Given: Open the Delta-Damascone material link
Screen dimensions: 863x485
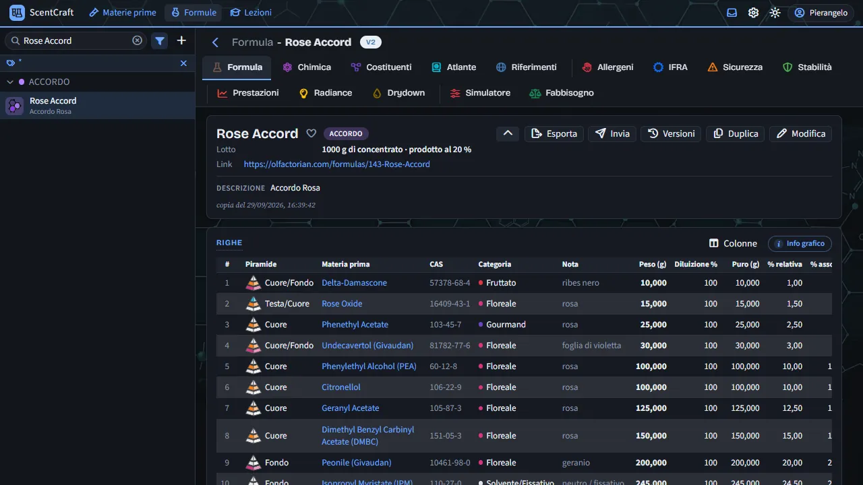Looking at the screenshot, I should 354,283.
